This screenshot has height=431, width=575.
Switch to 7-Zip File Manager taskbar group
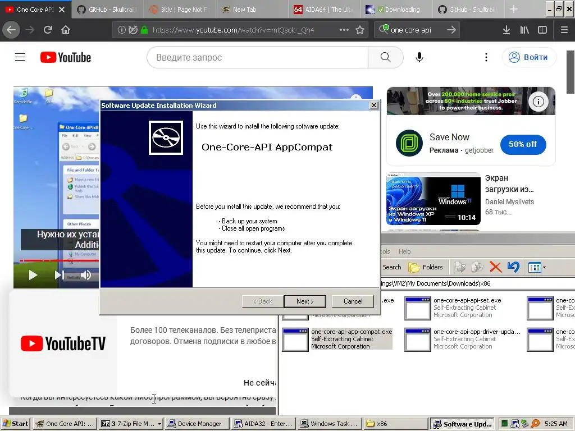coord(131,424)
